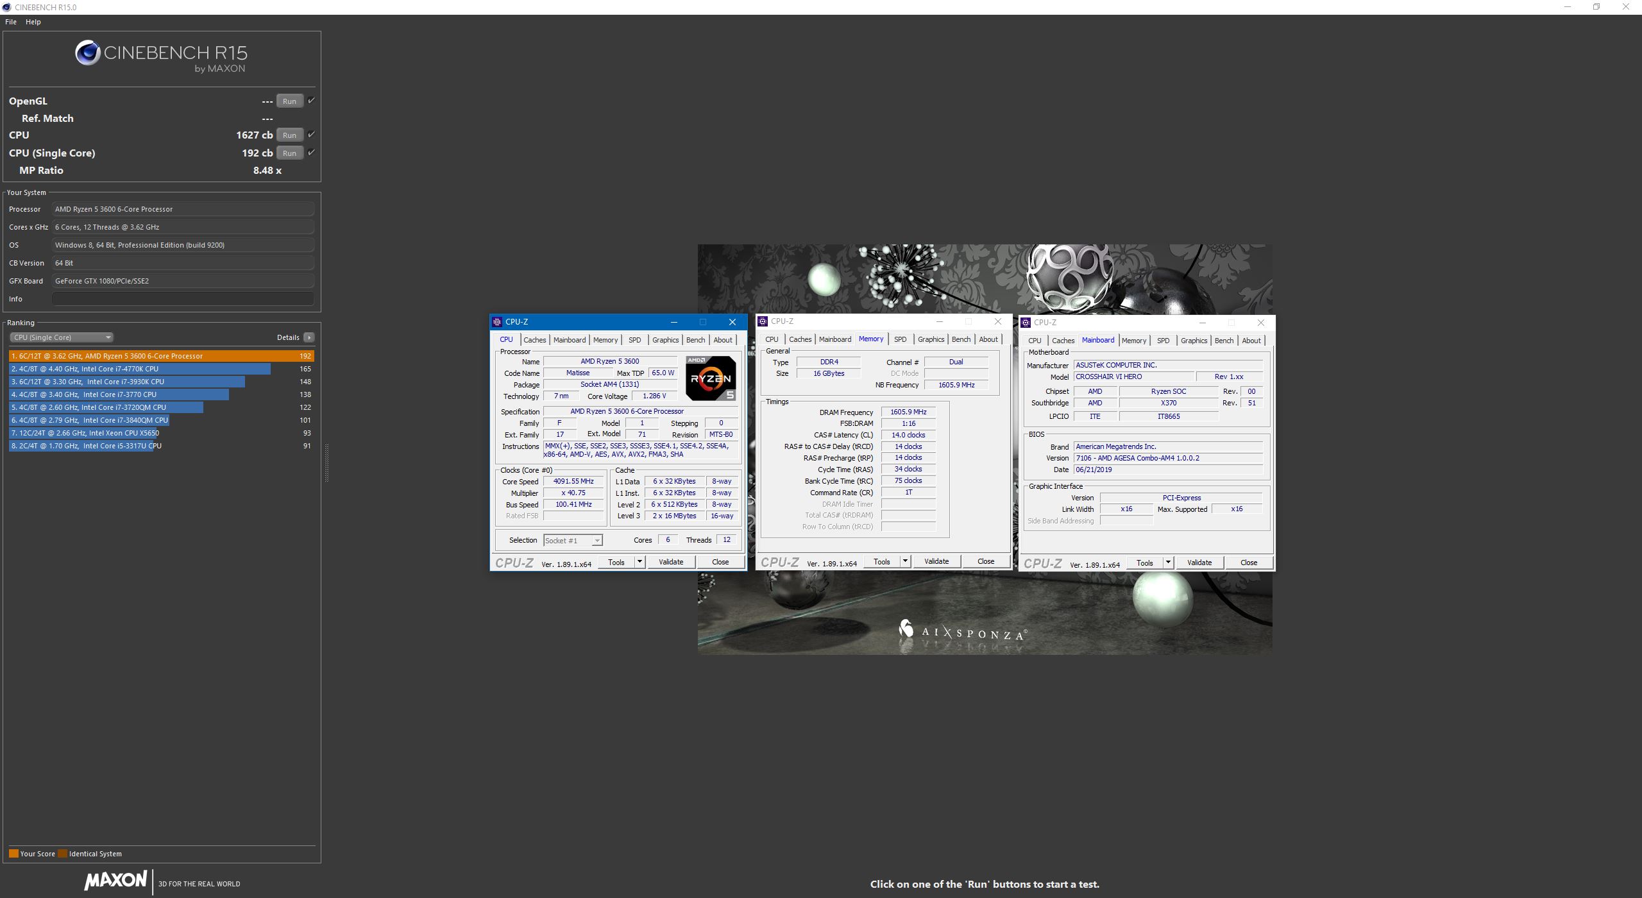Click the CPU-Z icon in the Mainboard window title
Image resolution: width=1642 pixels, height=898 pixels.
(1026, 323)
